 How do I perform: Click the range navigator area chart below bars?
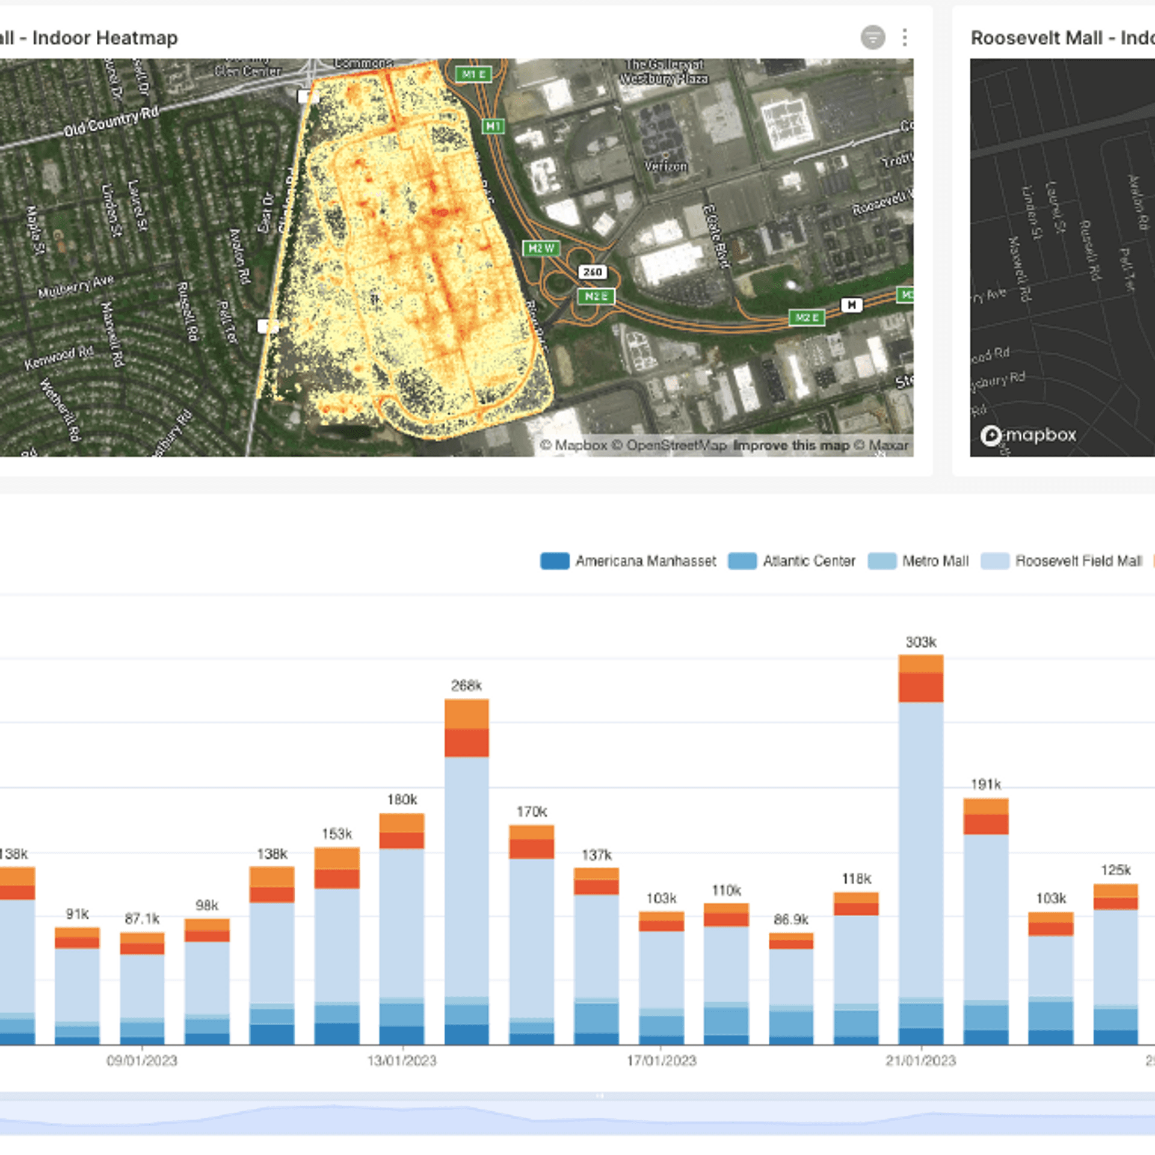(x=577, y=1114)
